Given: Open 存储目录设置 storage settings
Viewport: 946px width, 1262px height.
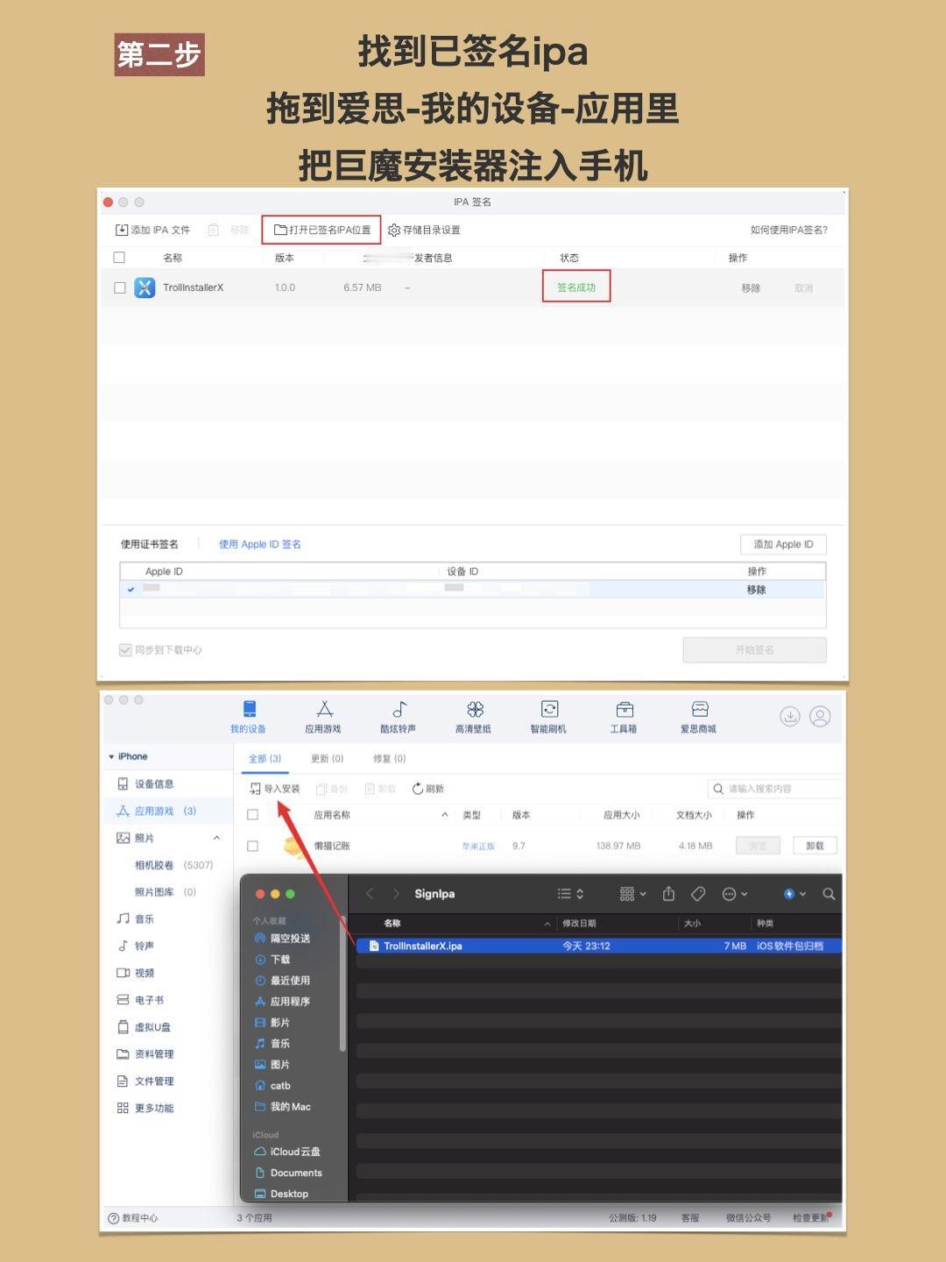Looking at the screenshot, I should (x=424, y=230).
